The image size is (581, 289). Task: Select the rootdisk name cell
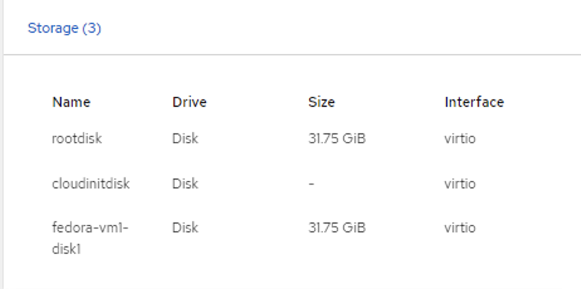tap(77, 139)
